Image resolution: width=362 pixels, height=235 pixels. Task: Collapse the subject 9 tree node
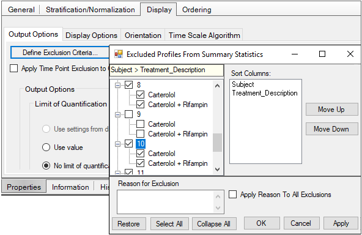118,114
